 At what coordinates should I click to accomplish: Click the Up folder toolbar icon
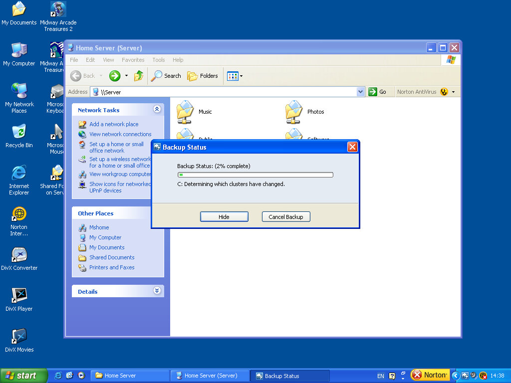click(x=139, y=76)
